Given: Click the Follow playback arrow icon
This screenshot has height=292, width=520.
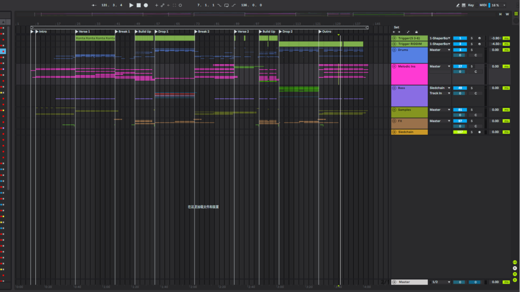Looking at the screenshot, I should pos(94,5).
